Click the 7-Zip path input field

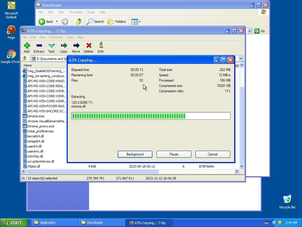49,59
